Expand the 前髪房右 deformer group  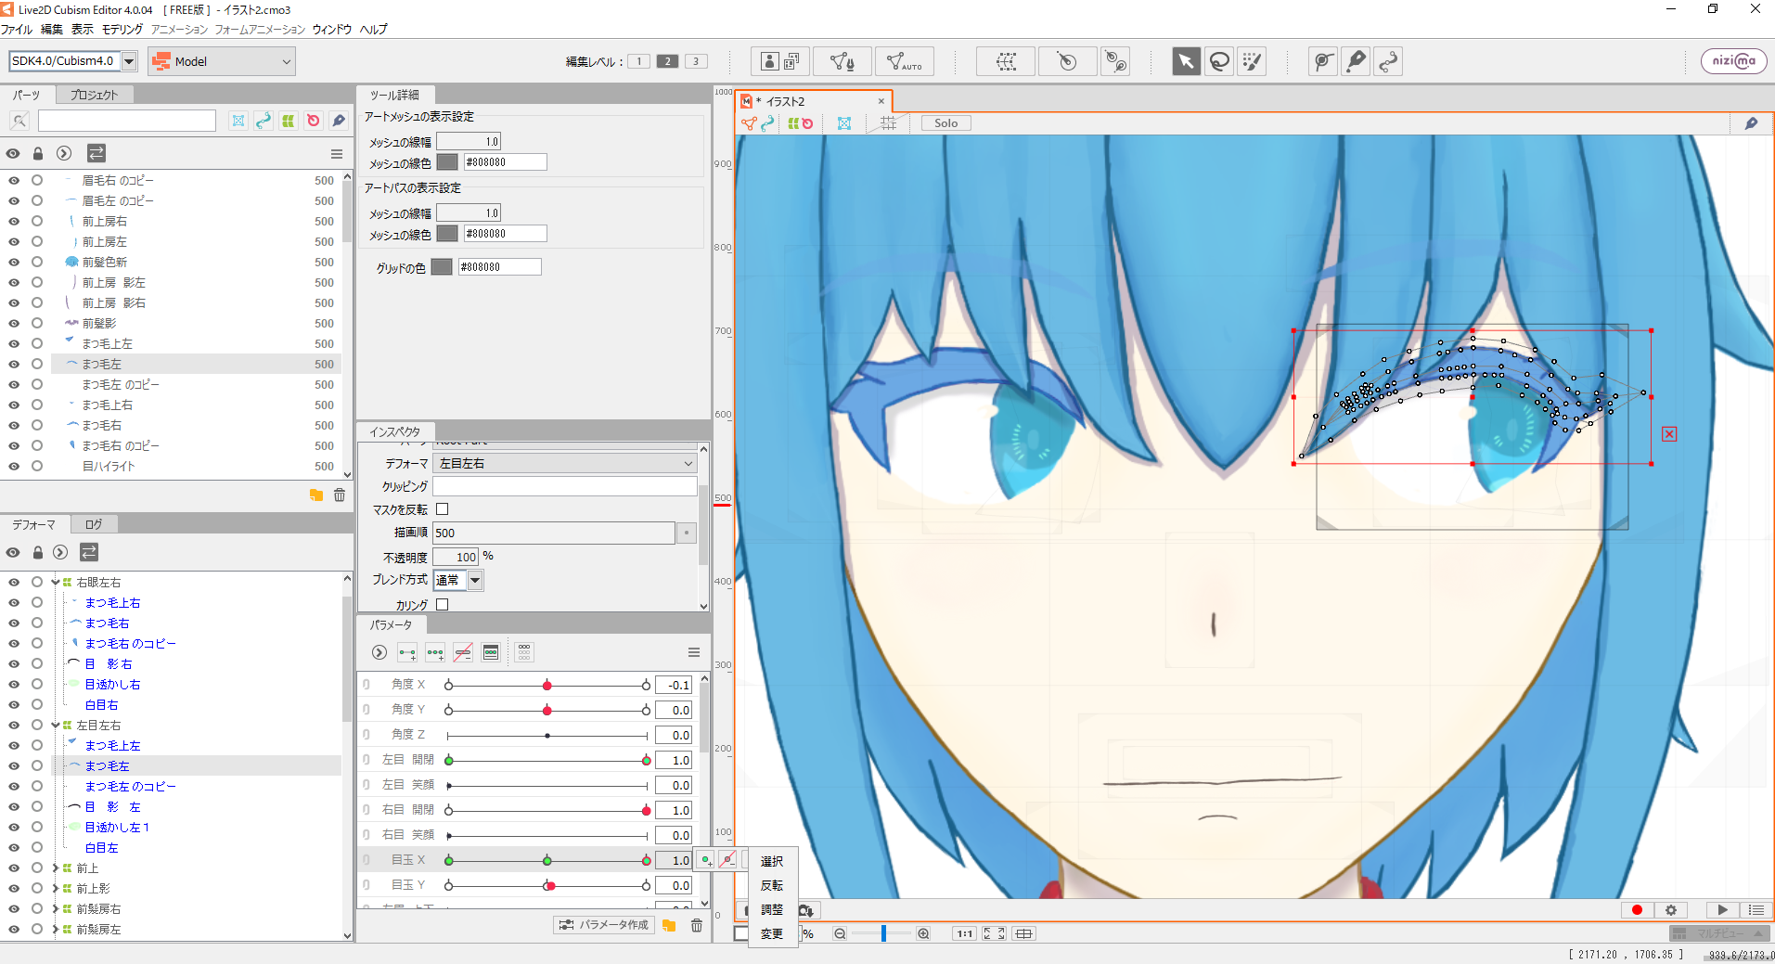tap(55, 909)
